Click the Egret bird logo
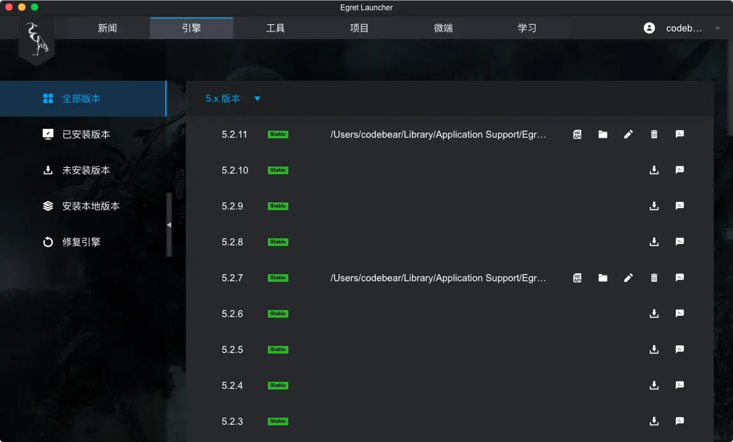This screenshot has width=733, height=442. [x=37, y=39]
